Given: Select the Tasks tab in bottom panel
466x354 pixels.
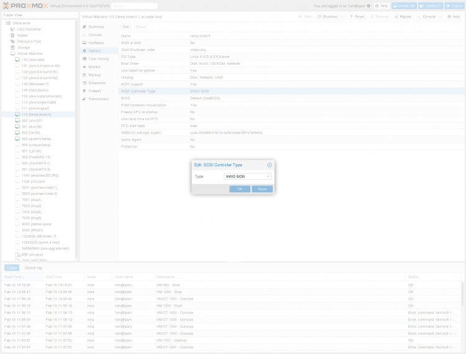Looking at the screenshot, I should pyautogui.click(x=12, y=268).
